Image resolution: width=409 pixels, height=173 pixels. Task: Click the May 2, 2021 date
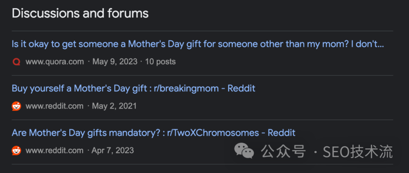point(114,106)
